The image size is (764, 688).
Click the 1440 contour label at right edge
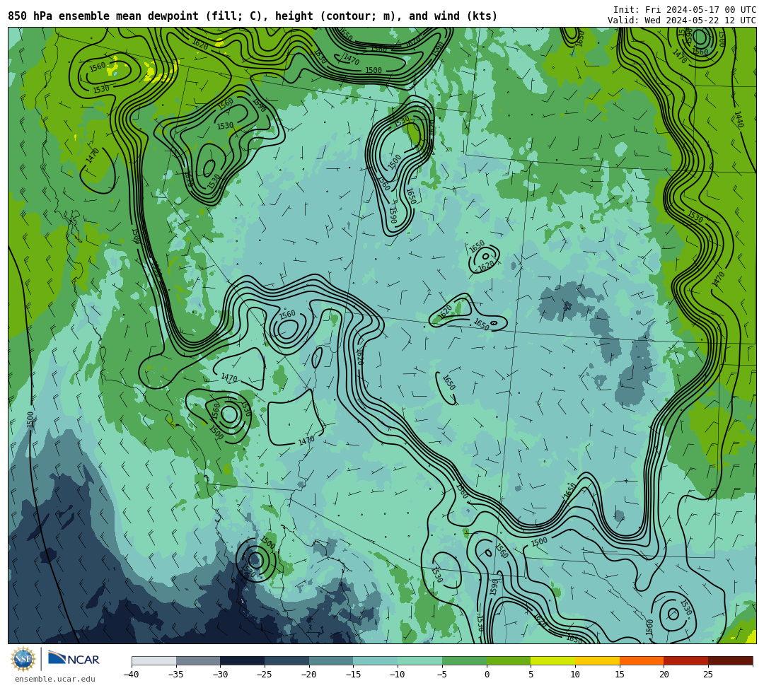739,119
